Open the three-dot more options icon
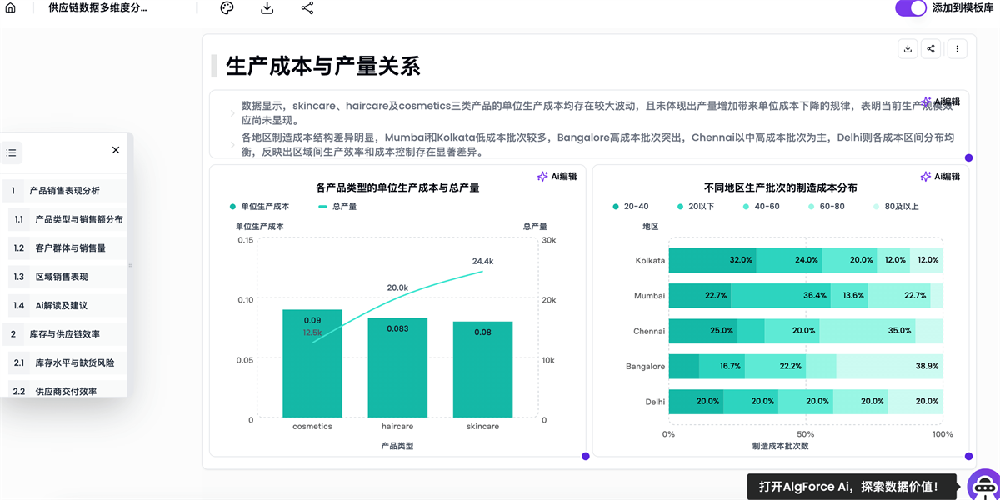This screenshot has width=1000, height=500. click(x=957, y=48)
